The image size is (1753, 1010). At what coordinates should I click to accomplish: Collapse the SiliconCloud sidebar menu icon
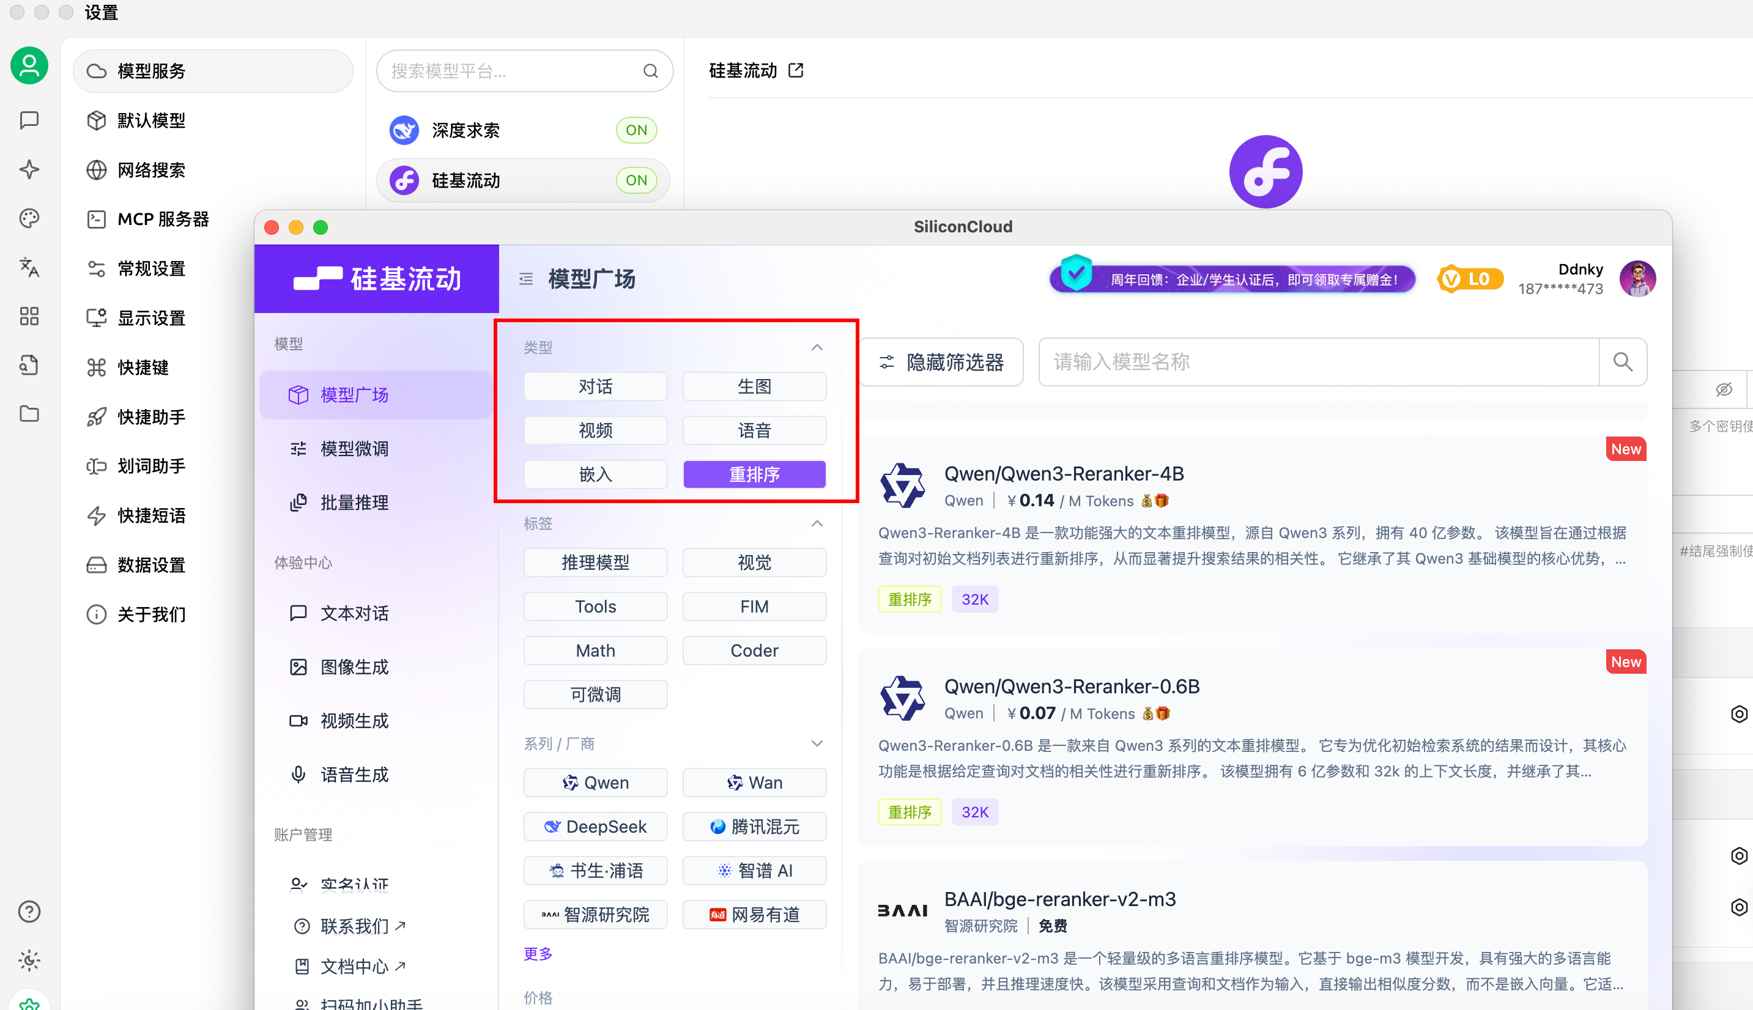tap(526, 279)
